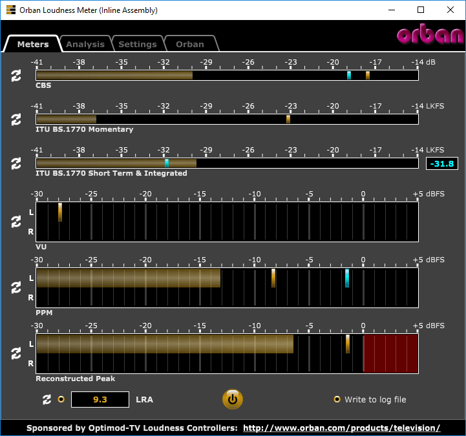Click the ITU BS.1770 Momentary meter bar
The height and width of the screenshot is (436, 466).
(227, 119)
